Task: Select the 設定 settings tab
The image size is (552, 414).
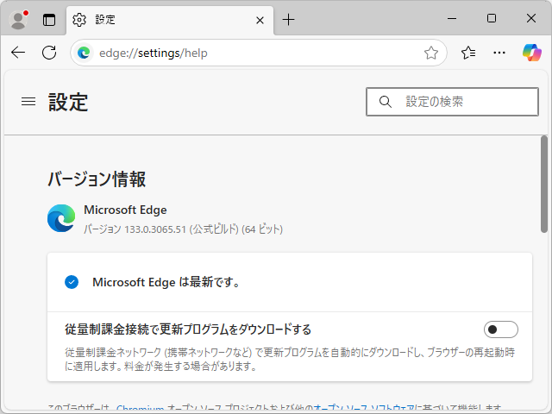Action: click(169, 20)
